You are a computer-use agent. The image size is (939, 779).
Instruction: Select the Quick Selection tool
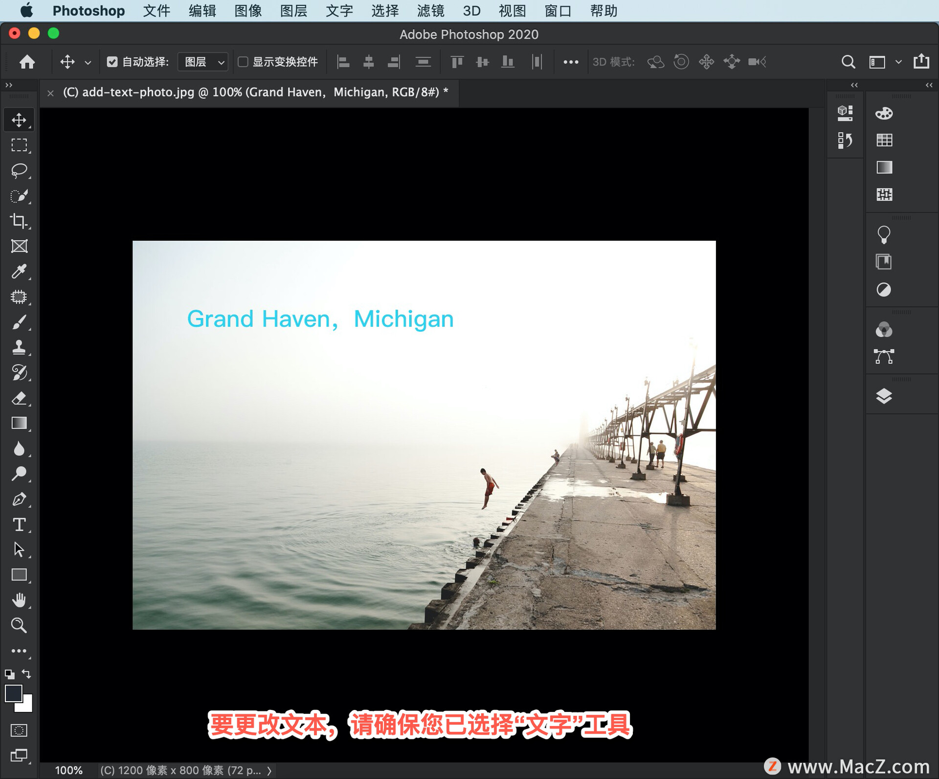coord(19,196)
